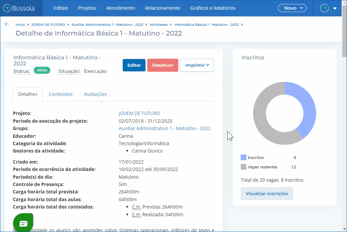Open the Imprimir dropdown
Image resolution: width=347 pixels, height=232 pixels.
(197, 65)
